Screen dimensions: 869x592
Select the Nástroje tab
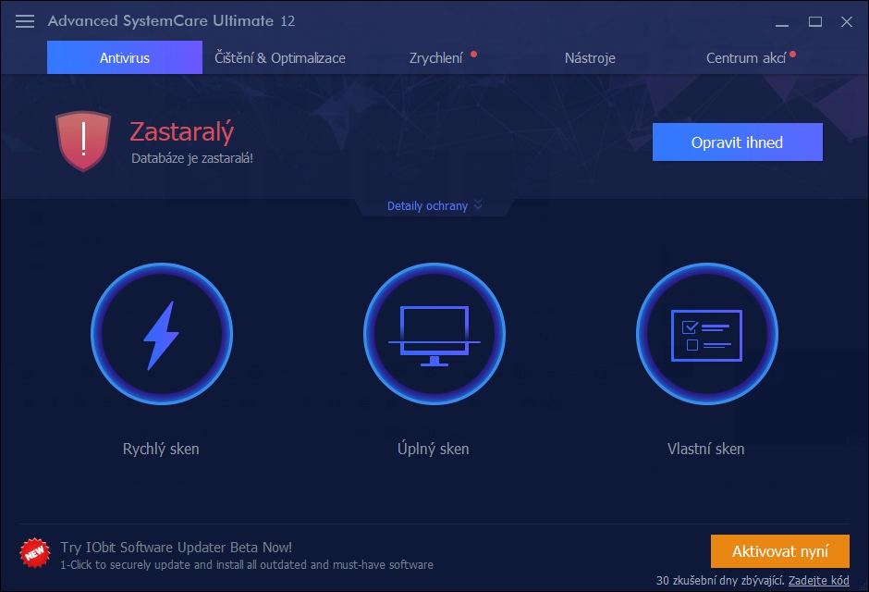tap(590, 57)
